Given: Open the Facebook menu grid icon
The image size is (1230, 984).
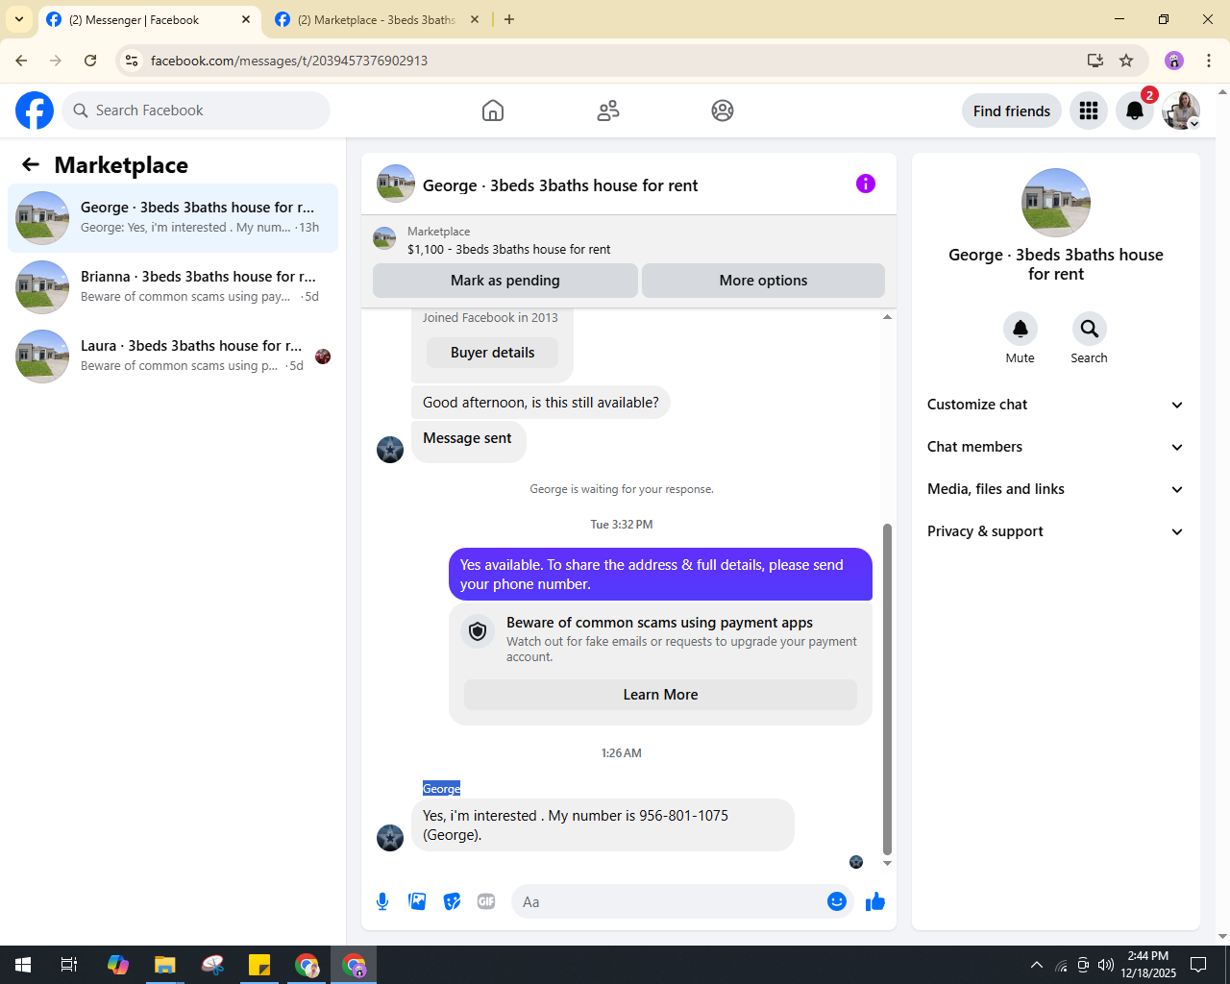Looking at the screenshot, I should pos(1089,111).
